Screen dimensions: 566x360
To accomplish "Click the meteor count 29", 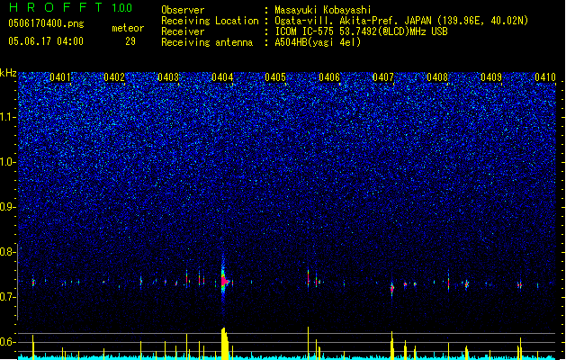I will coord(130,41).
